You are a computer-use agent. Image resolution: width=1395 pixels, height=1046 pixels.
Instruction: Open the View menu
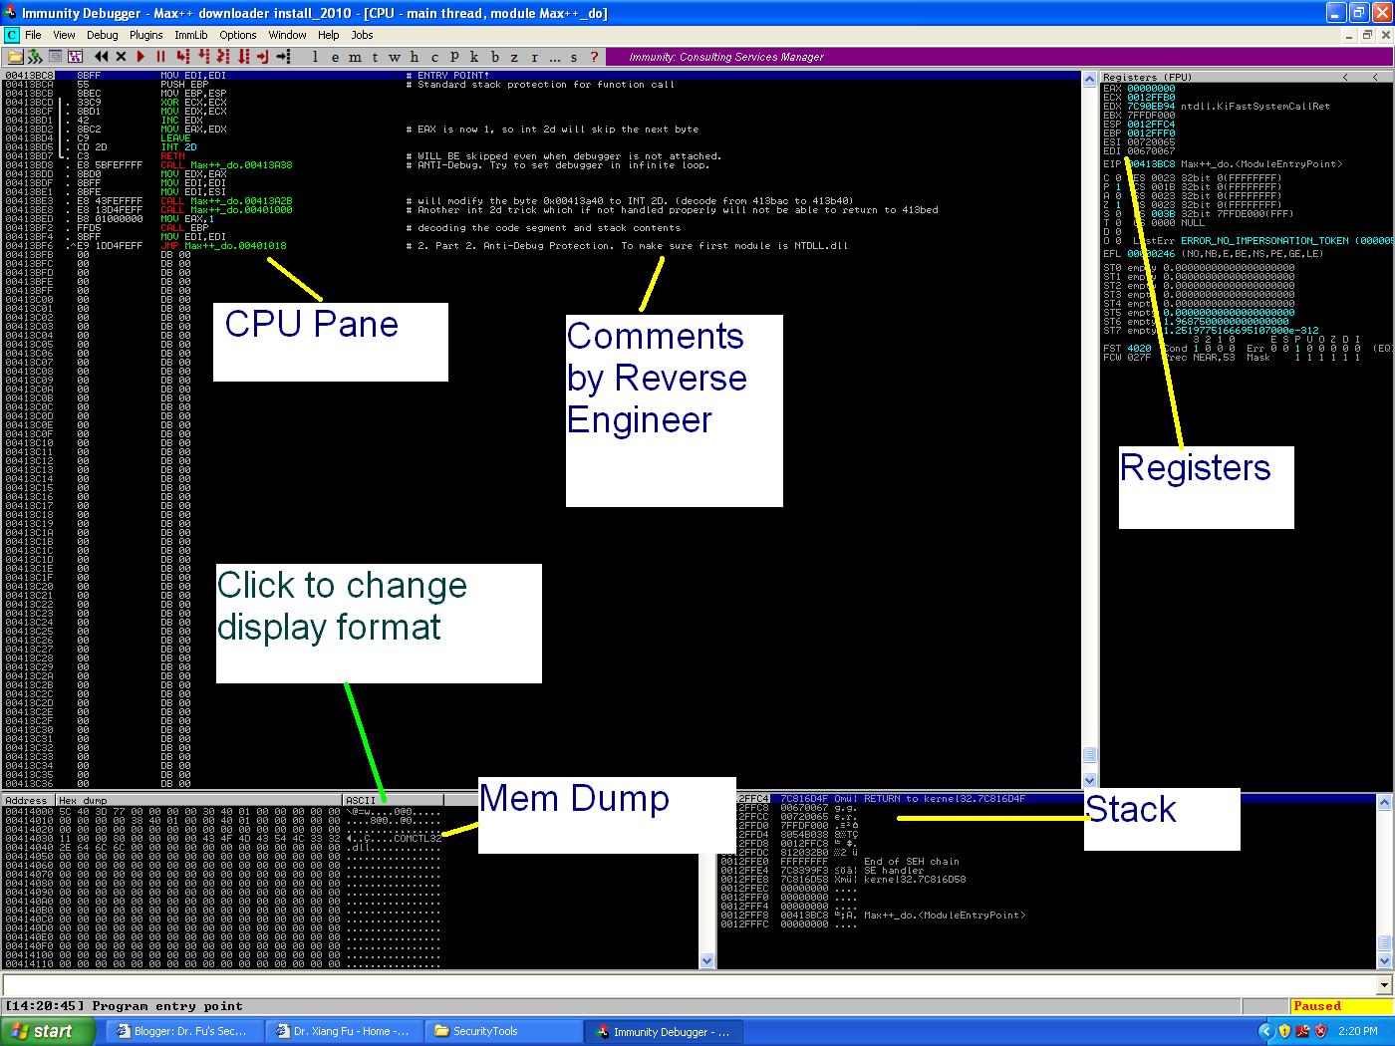(x=64, y=35)
